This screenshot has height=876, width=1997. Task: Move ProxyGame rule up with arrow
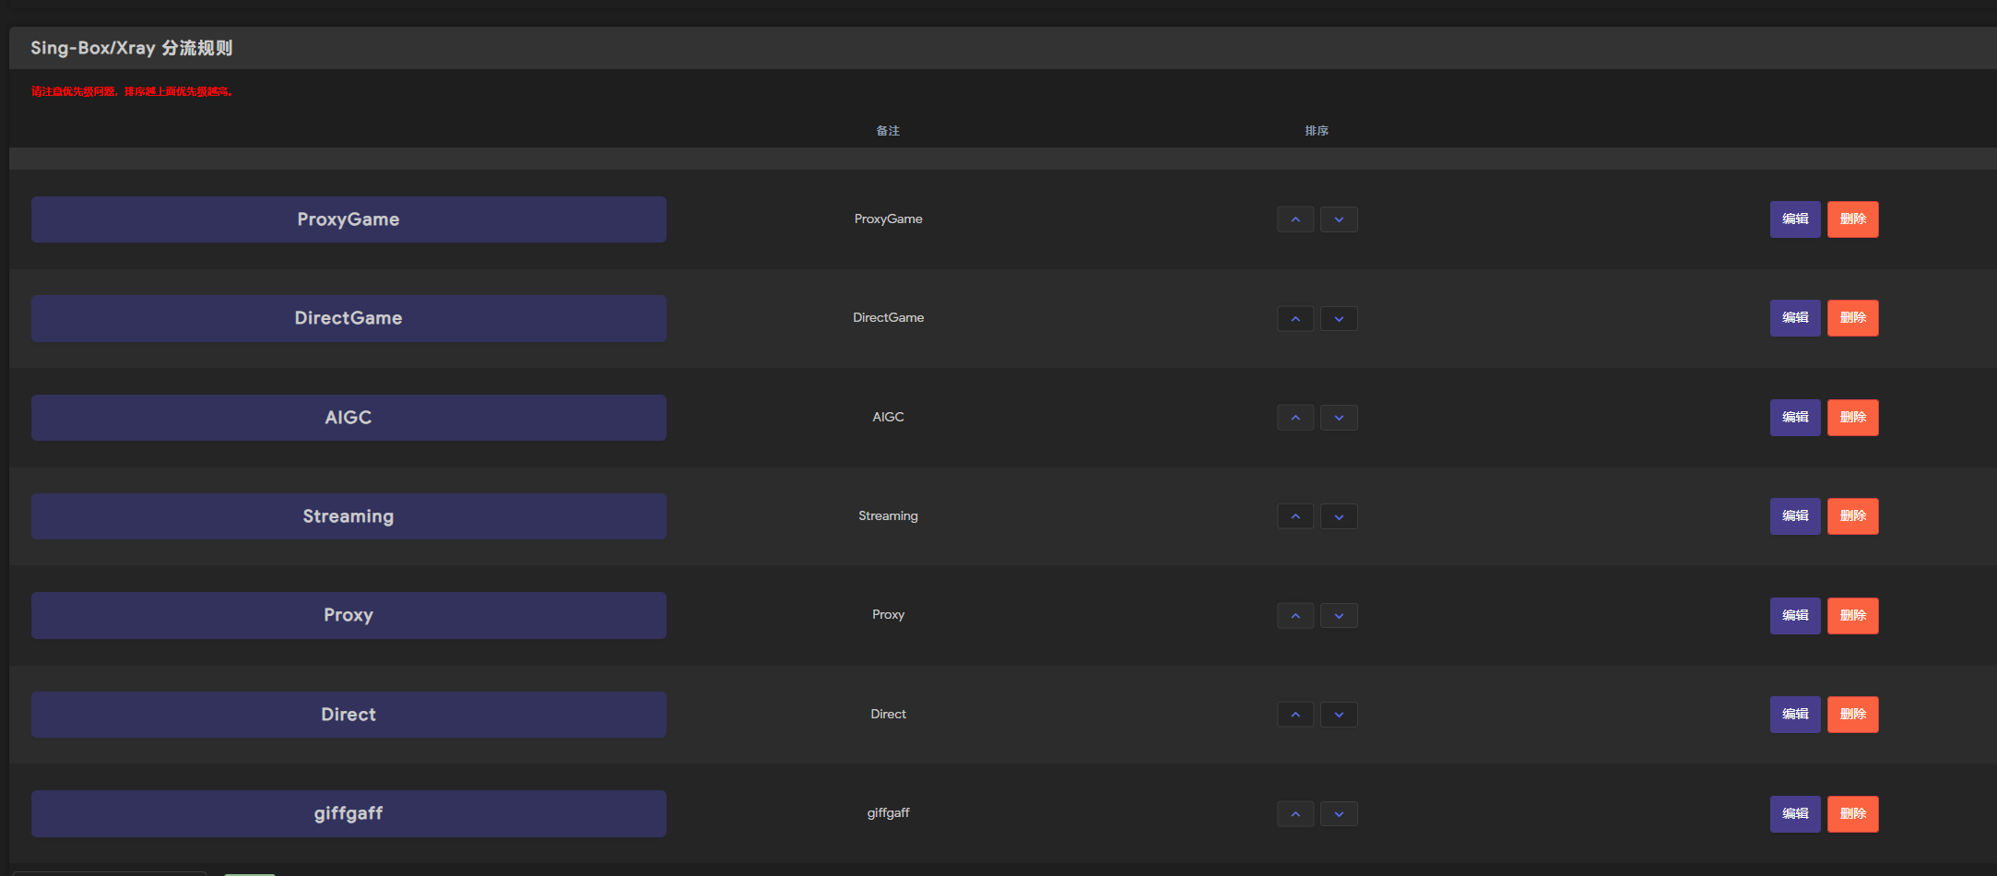(1295, 219)
